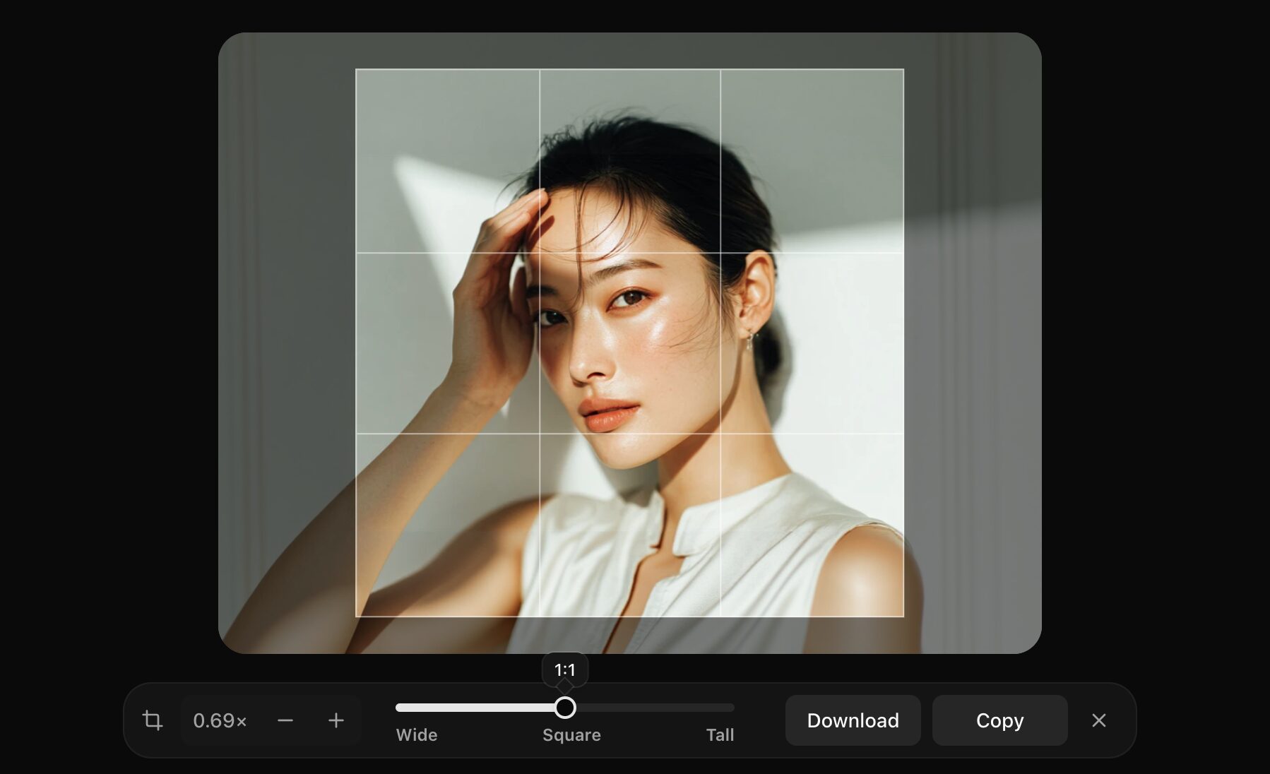
Task: Increase zoom with the plus icon
Action: pos(336,720)
